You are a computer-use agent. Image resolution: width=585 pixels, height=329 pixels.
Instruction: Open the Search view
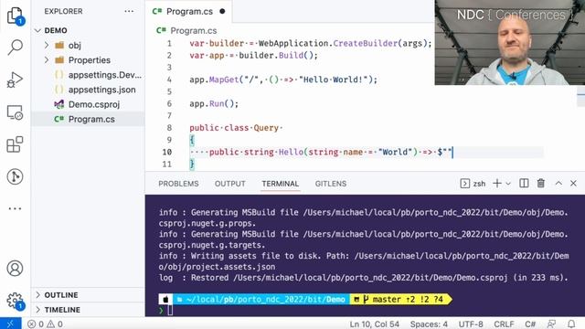point(15,48)
